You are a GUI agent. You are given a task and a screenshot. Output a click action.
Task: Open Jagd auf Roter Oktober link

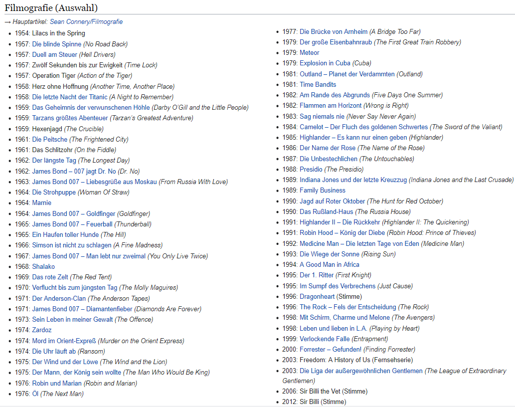click(x=333, y=201)
